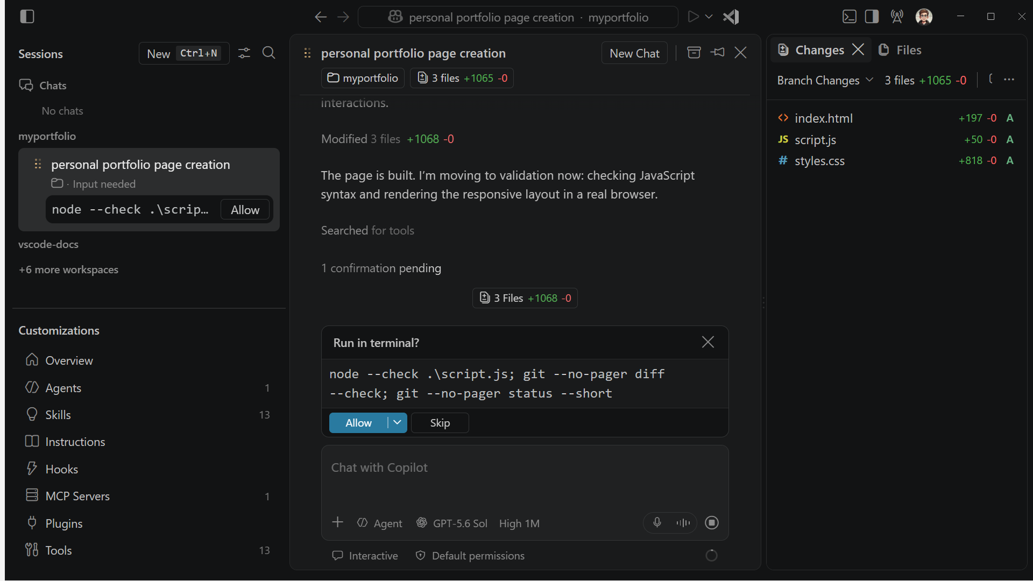
Task: Toggle the secondary side panel icon
Action: tap(872, 17)
